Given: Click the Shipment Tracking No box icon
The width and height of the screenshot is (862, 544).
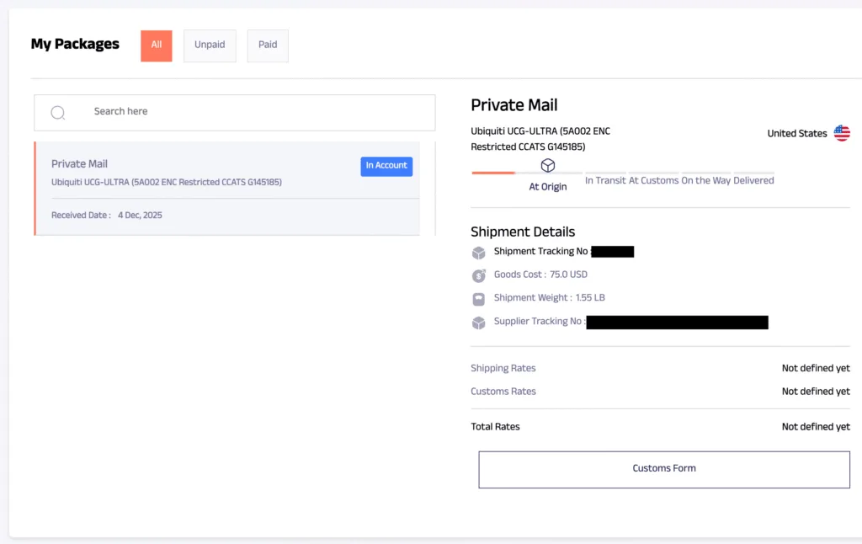Looking at the screenshot, I should (x=479, y=252).
